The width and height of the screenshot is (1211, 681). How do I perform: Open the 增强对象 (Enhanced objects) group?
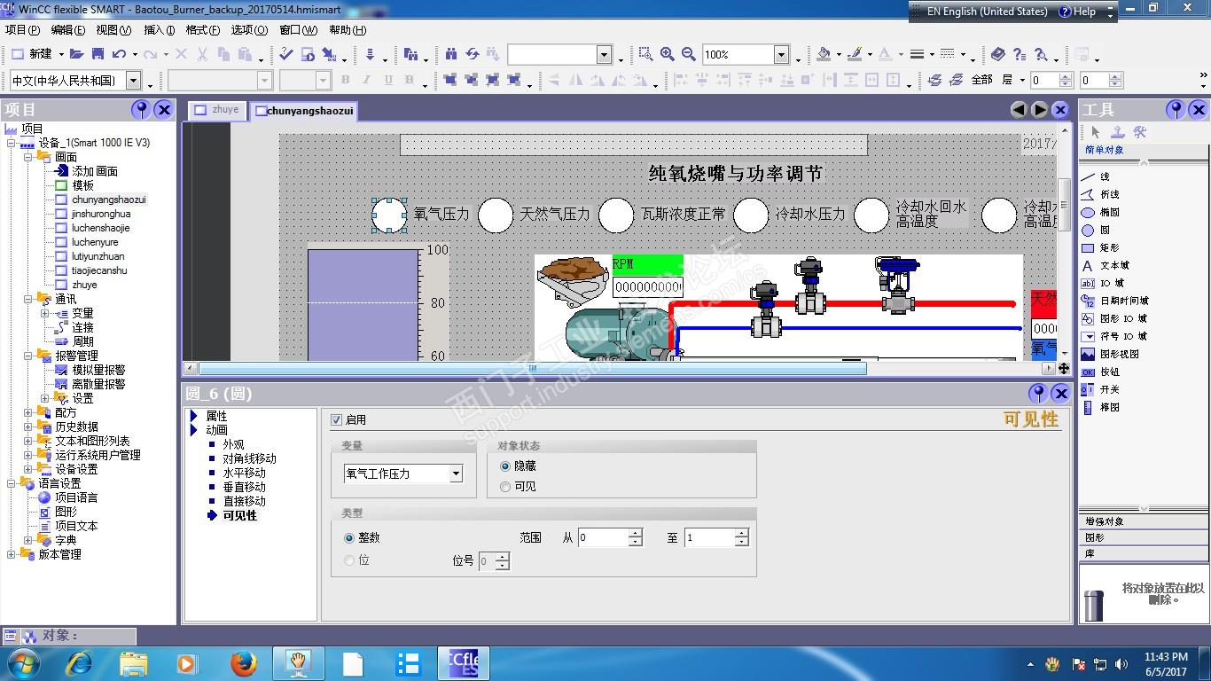tap(1144, 522)
